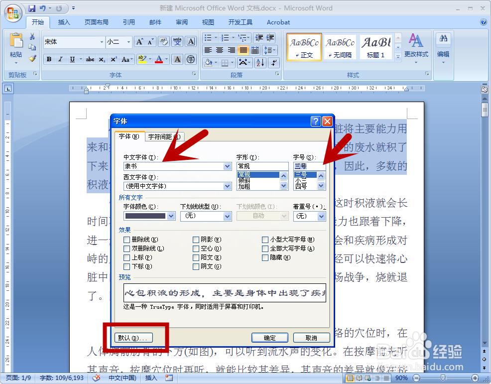
Task: Open the 中文字体 dropdown showing 隶书
Action: (x=227, y=166)
